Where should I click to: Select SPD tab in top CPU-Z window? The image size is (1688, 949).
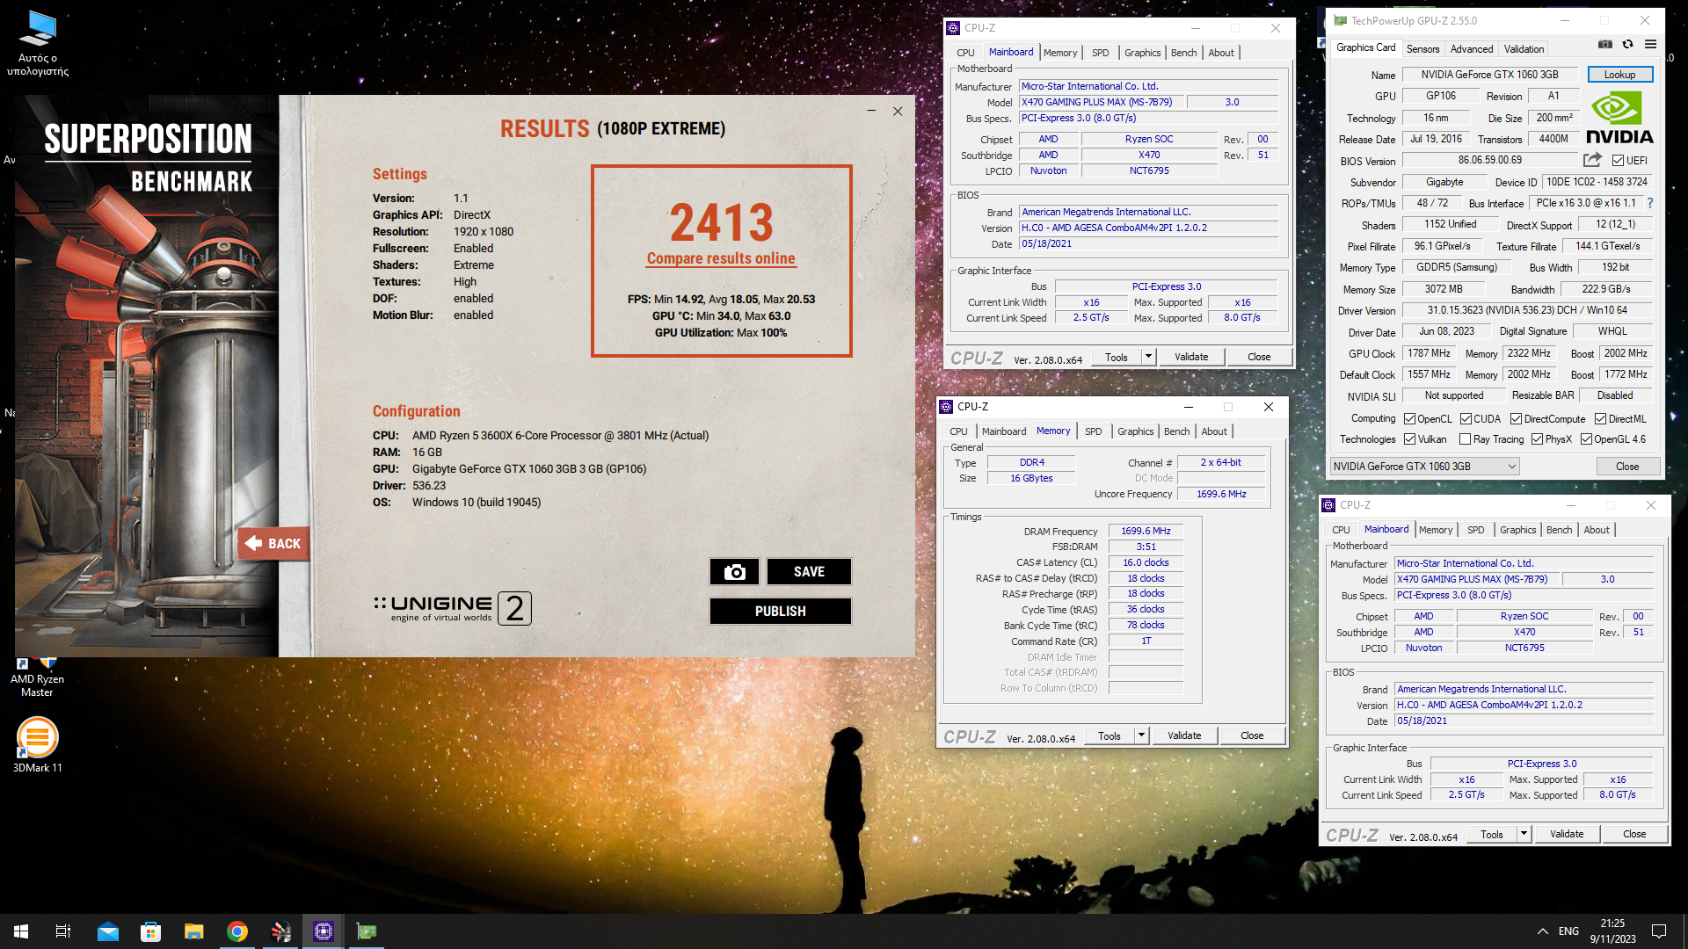1100,53
